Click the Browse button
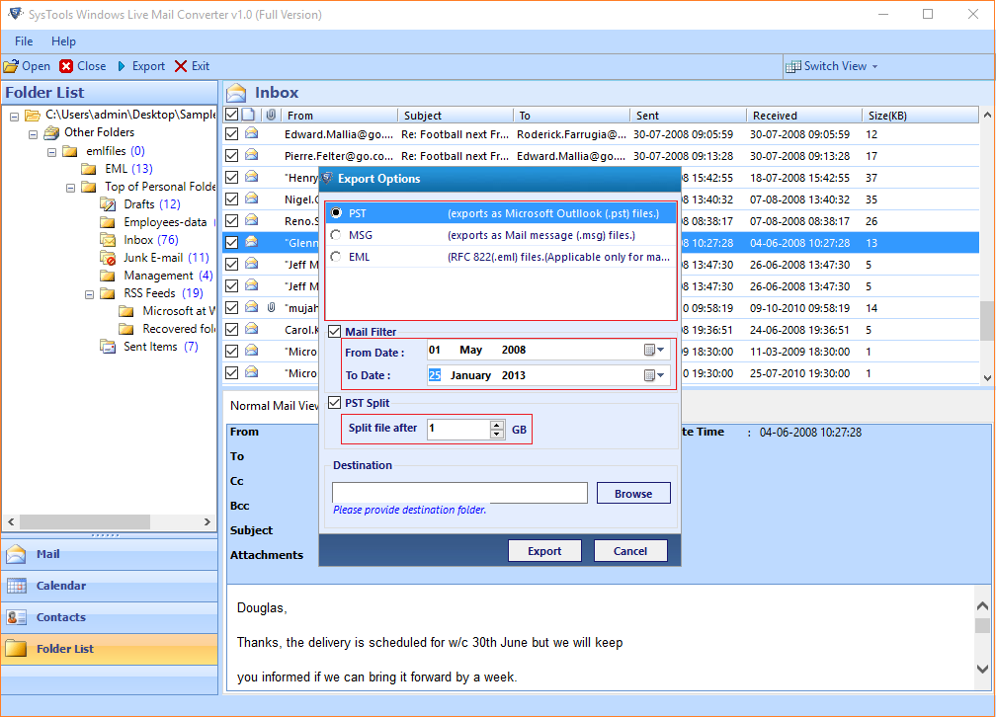Viewport: 996px width, 717px height. [x=633, y=494]
